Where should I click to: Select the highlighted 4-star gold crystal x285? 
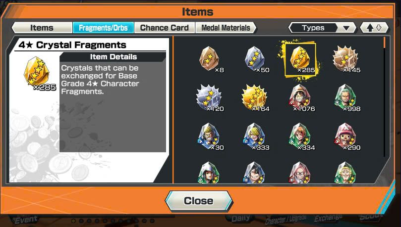(300, 59)
